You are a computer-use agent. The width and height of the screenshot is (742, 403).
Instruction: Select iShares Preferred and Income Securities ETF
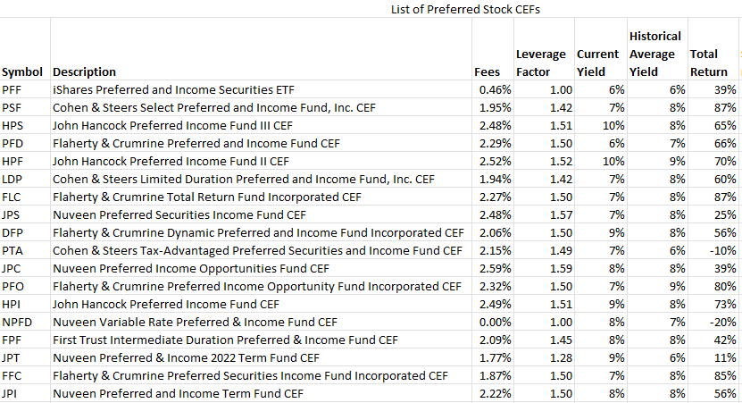tap(173, 89)
